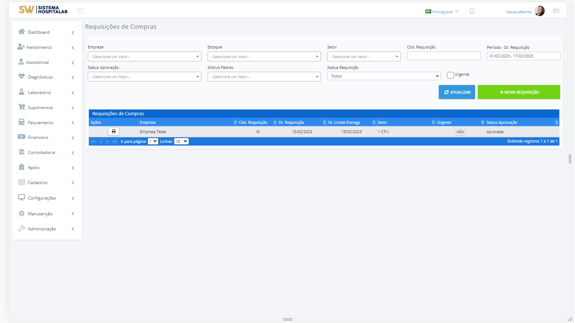Open the notifications bell icon

pos(472,11)
